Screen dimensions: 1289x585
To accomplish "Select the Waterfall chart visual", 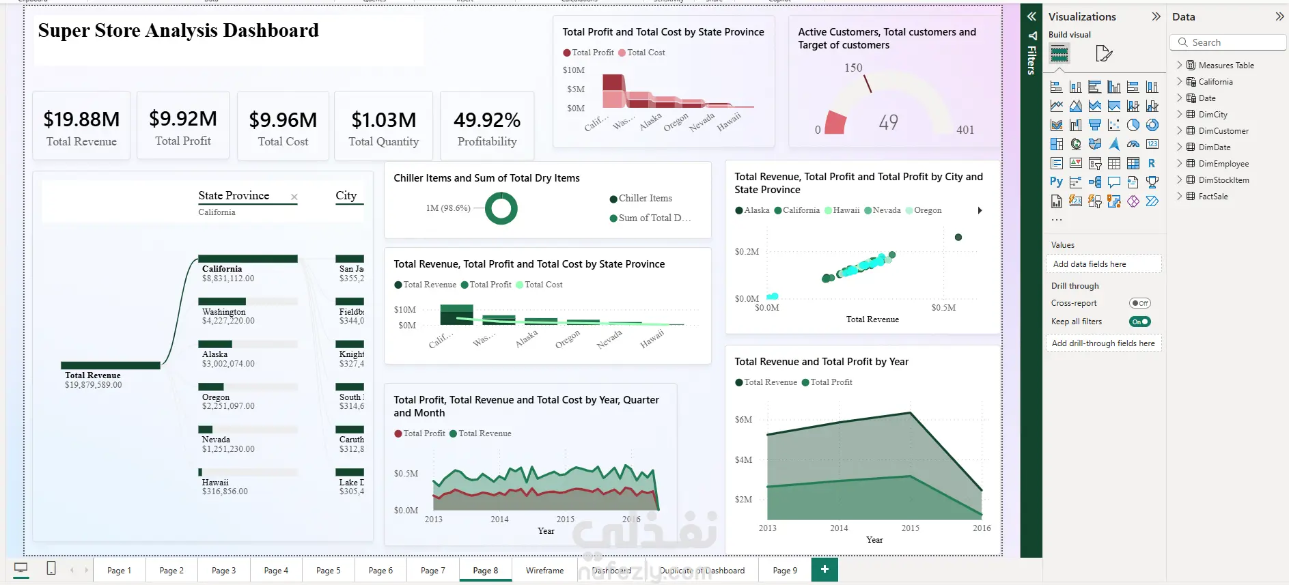I will coord(1075,125).
